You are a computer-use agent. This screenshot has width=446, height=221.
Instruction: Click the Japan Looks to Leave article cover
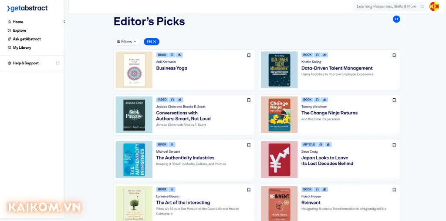(279, 159)
